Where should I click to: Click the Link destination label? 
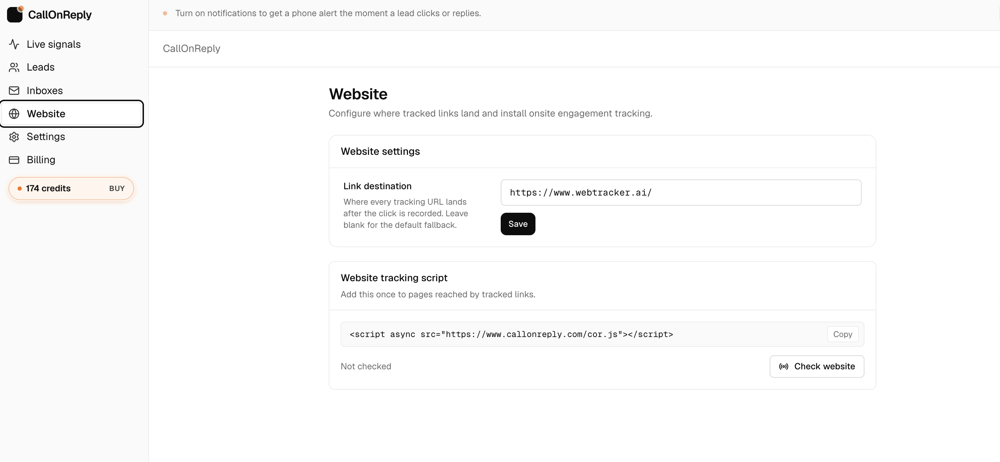[x=377, y=186]
